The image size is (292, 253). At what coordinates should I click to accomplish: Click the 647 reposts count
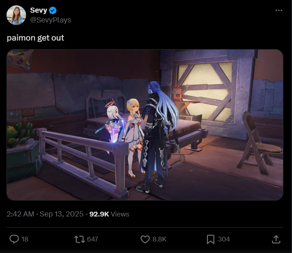93,239
